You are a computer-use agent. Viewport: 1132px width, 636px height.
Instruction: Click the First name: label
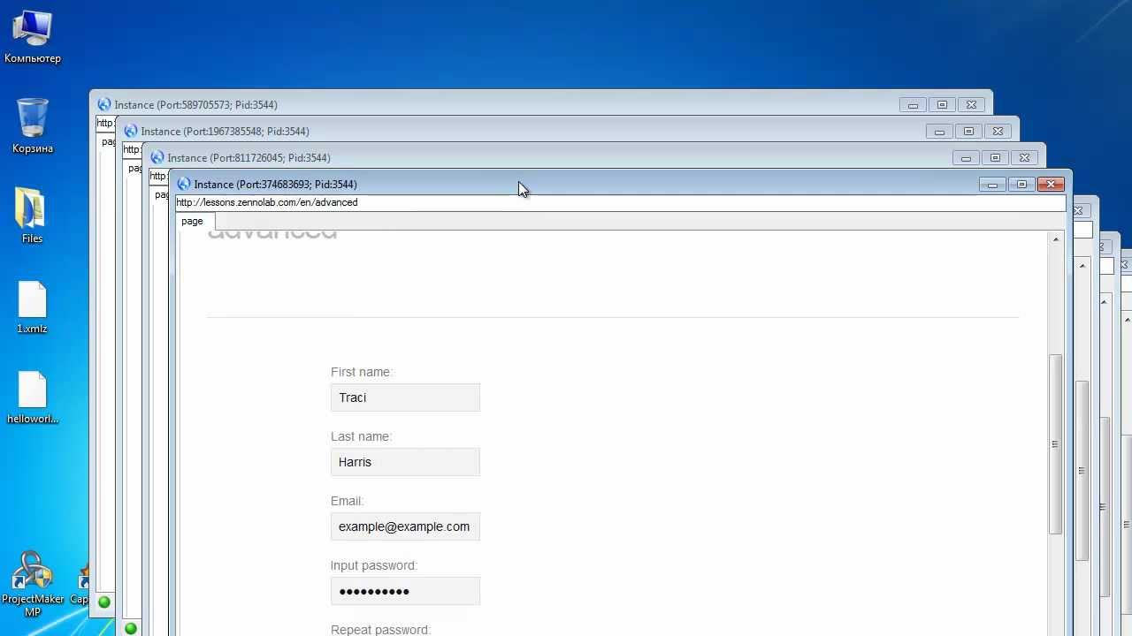(362, 372)
